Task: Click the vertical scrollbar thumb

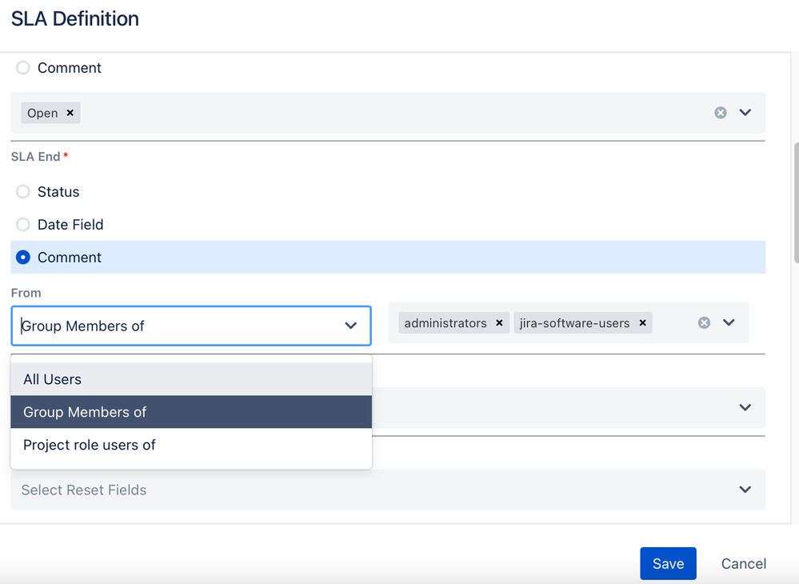Action: [x=795, y=203]
